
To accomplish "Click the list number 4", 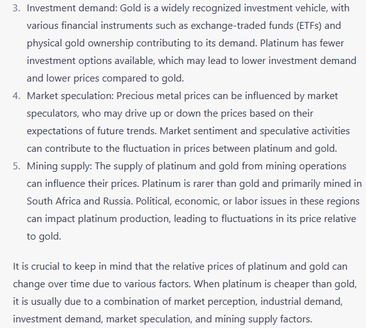I will 16,96.
